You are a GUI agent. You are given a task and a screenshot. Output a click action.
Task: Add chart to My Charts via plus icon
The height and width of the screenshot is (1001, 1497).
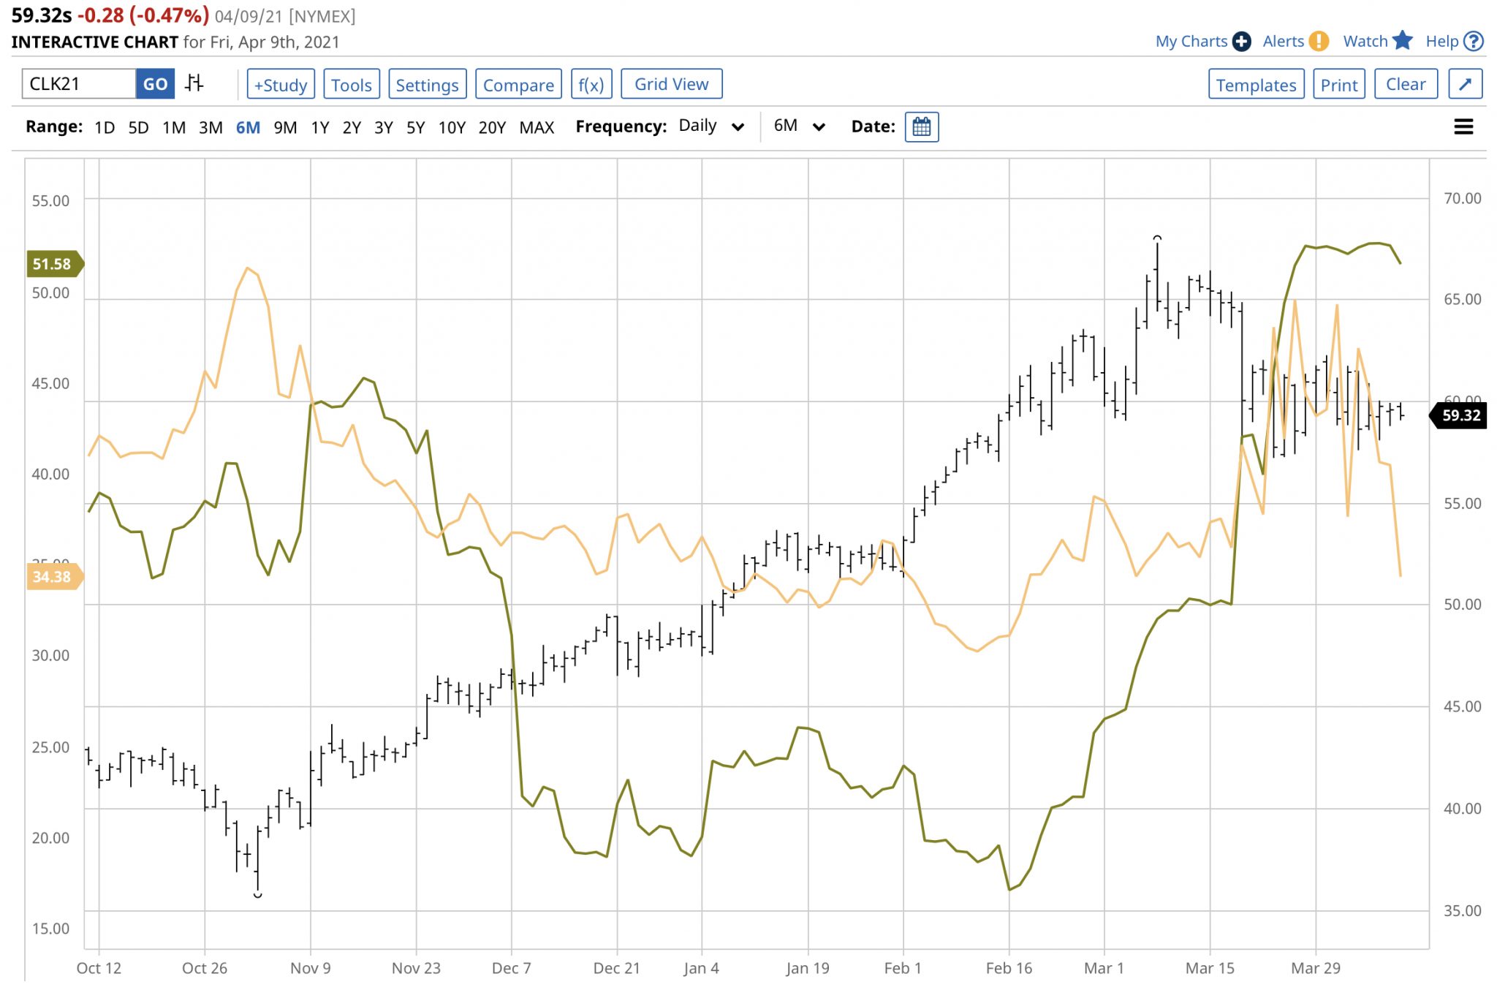(1241, 41)
